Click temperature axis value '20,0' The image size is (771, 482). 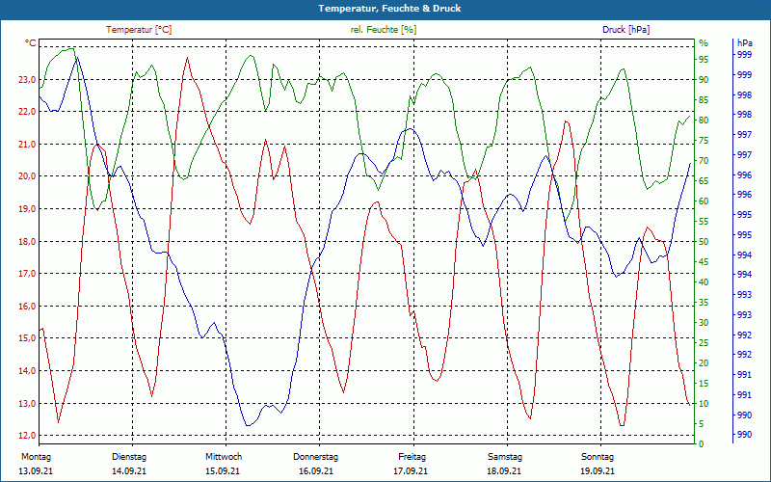27,176
